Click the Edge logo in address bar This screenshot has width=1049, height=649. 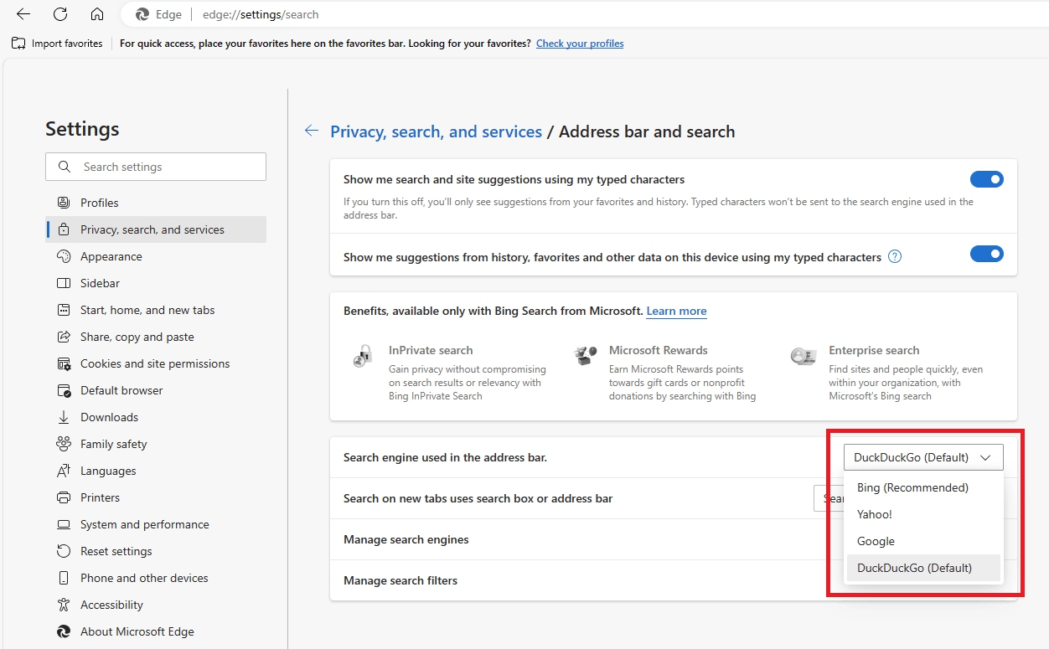click(142, 14)
